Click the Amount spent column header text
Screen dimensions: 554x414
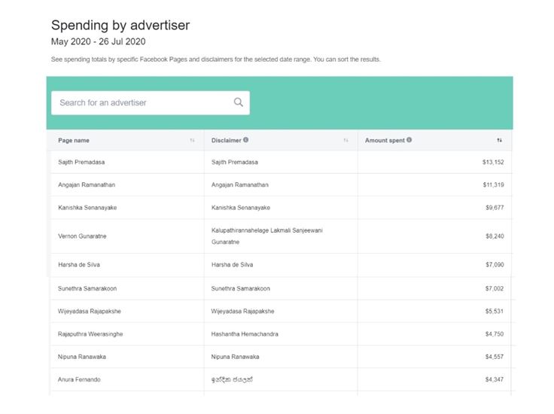click(x=385, y=140)
